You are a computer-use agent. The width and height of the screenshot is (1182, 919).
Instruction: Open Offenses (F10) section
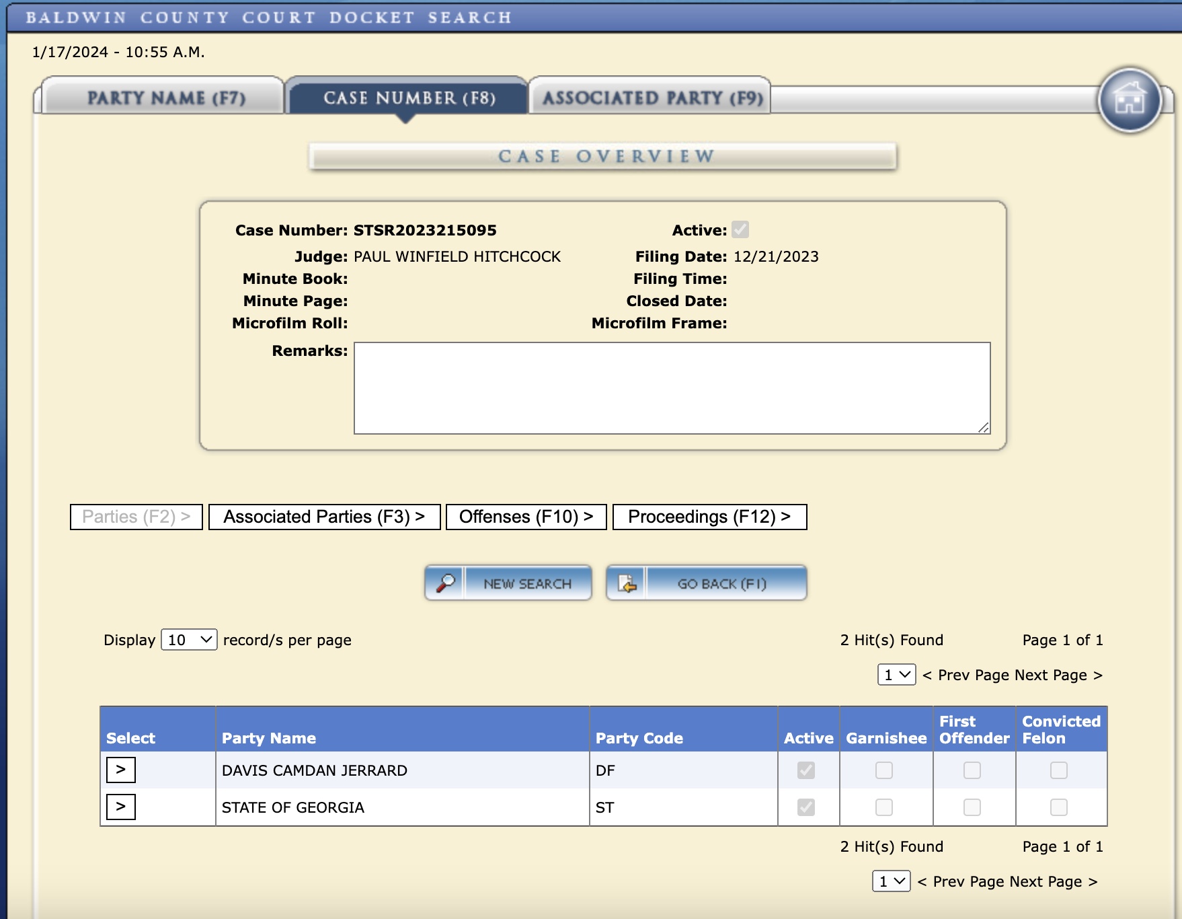point(526,517)
